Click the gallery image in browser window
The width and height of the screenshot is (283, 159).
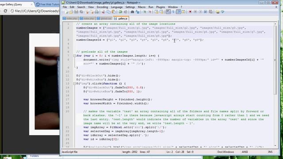coord(47,88)
